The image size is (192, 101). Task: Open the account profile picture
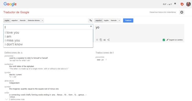pos(188,4)
